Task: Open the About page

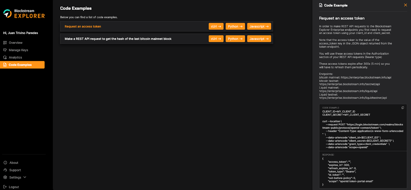Action: point(14,163)
